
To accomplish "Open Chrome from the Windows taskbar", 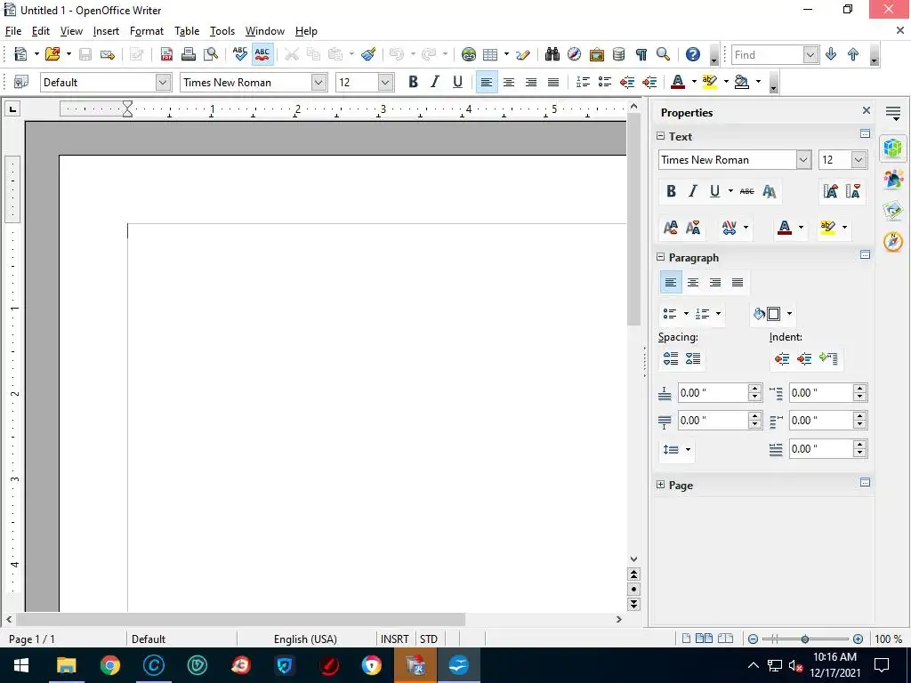I will point(109,665).
